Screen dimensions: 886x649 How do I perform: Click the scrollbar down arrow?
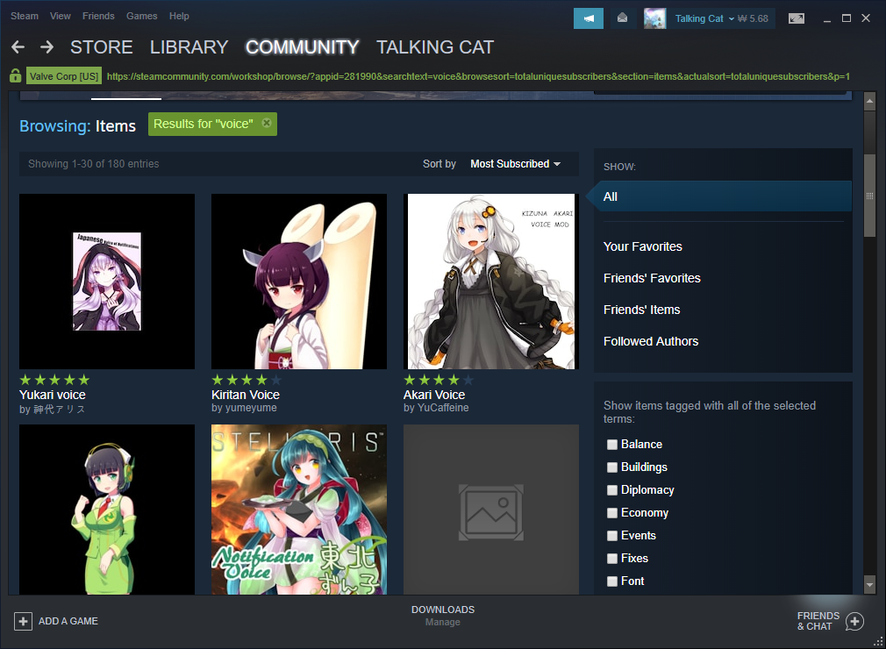[869, 585]
